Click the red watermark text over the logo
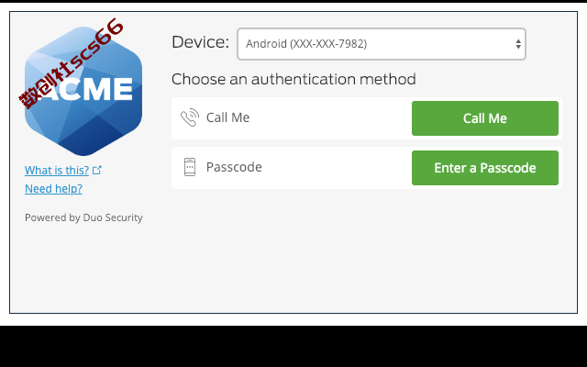The width and height of the screenshot is (587, 367). pyautogui.click(x=72, y=63)
